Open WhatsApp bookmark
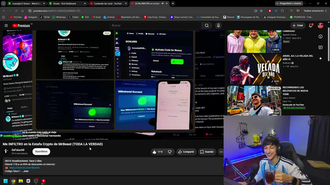The image size is (330, 185). [x=59, y=17]
